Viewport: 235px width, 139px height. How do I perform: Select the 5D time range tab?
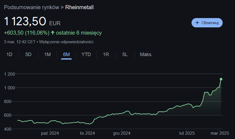click(28, 54)
